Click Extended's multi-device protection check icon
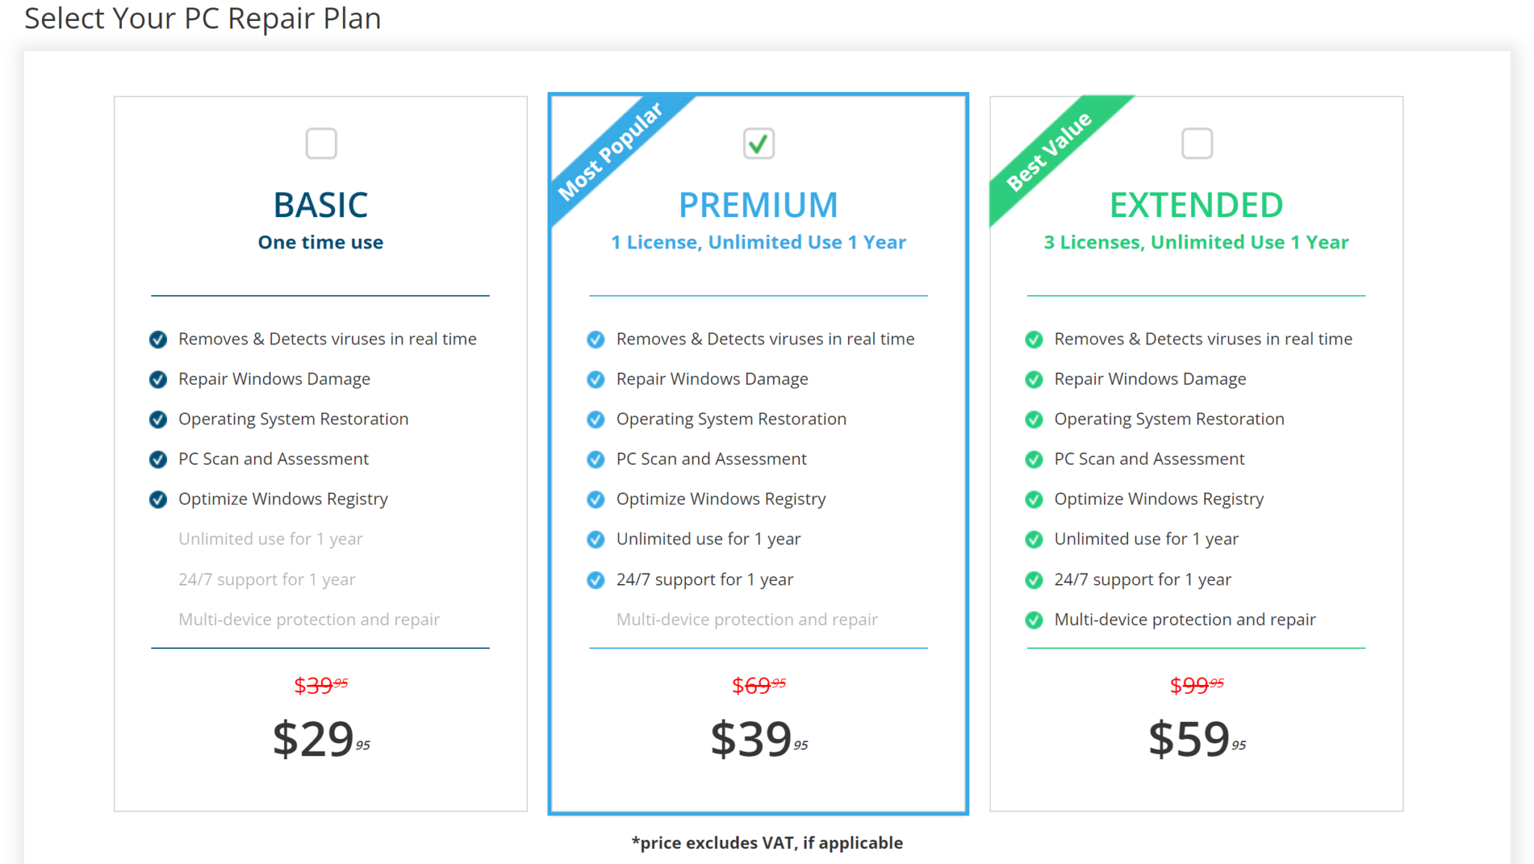1534x864 pixels. click(x=1034, y=620)
